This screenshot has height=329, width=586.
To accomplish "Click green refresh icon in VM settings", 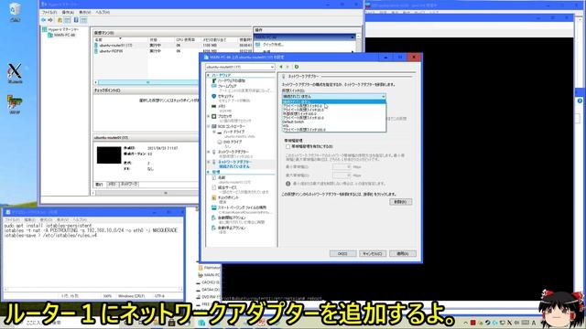I will [x=297, y=67].
